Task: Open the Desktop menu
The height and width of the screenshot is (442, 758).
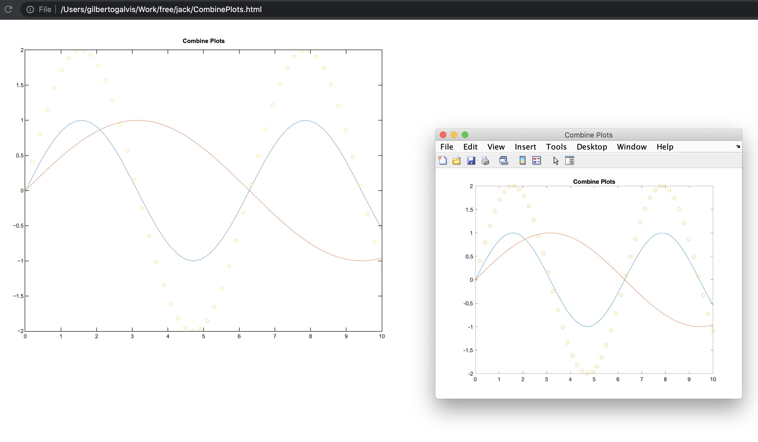Action: click(592, 147)
